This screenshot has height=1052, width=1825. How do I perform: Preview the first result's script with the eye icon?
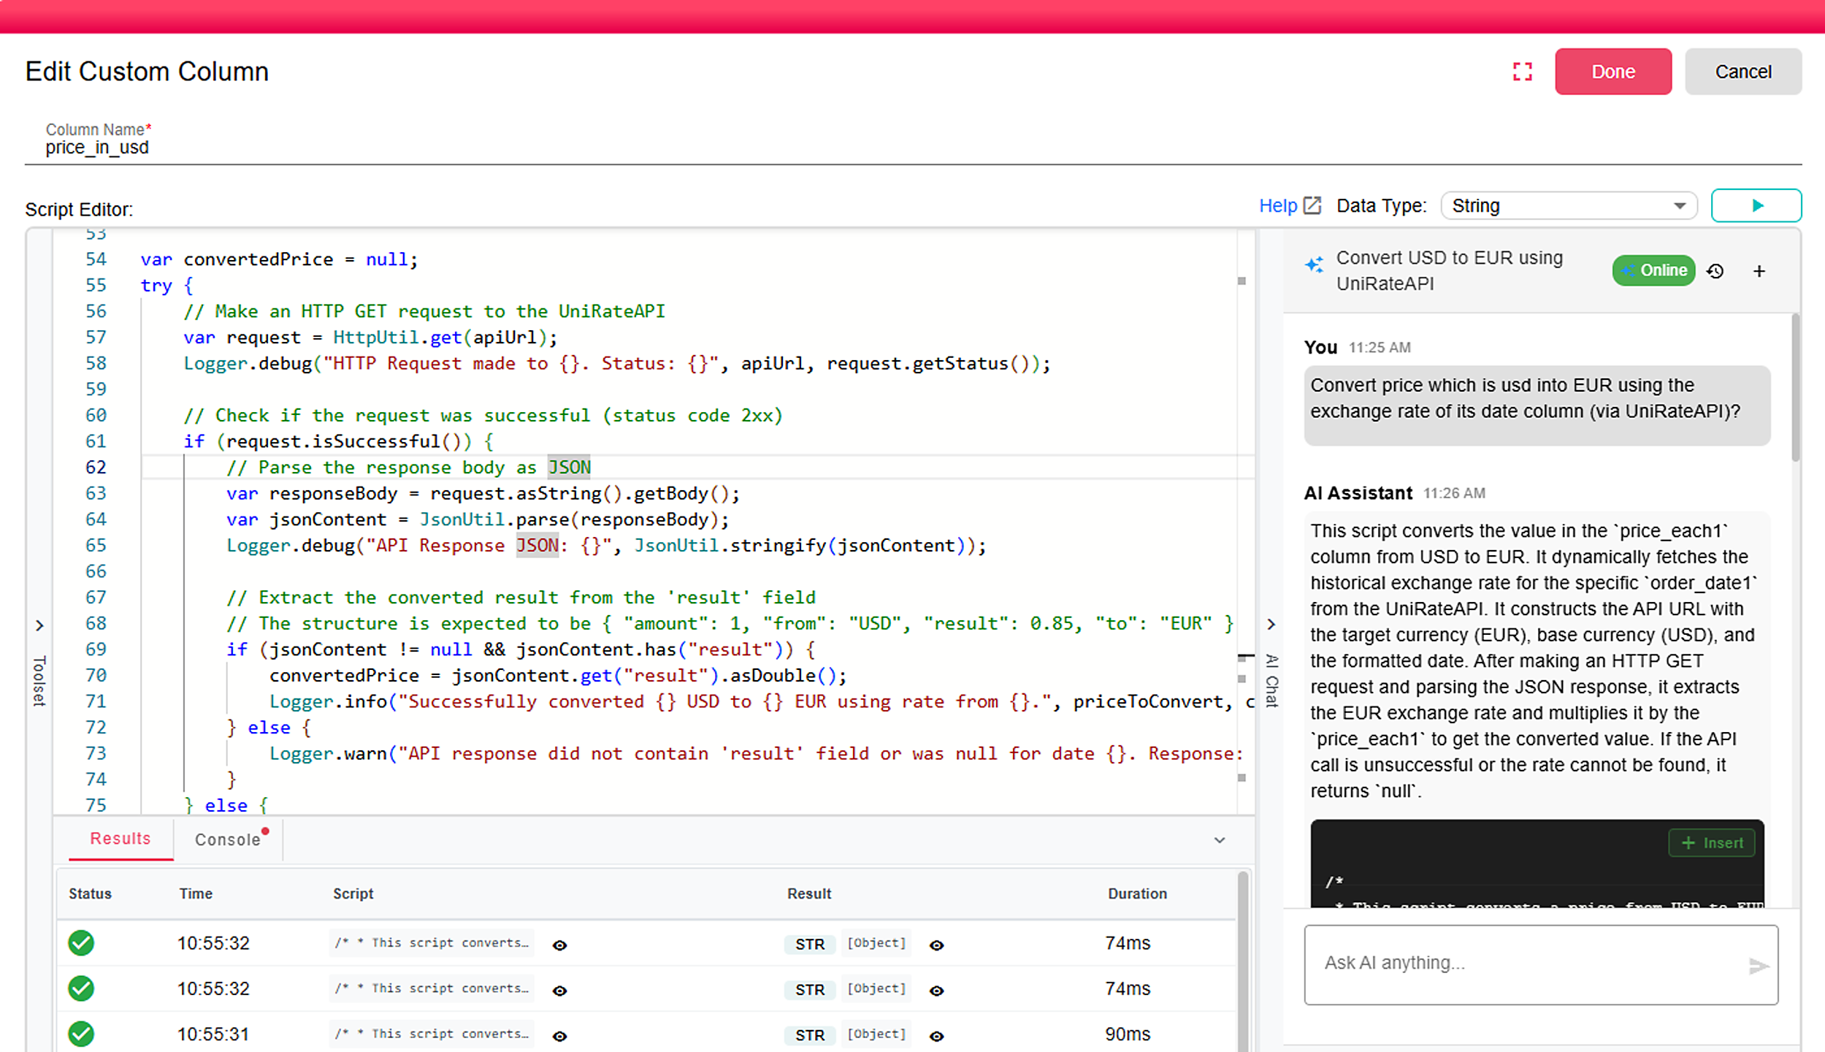pos(559,945)
